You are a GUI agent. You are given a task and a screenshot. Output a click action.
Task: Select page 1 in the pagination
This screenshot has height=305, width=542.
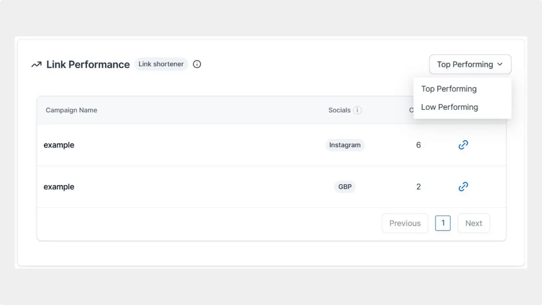point(442,223)
